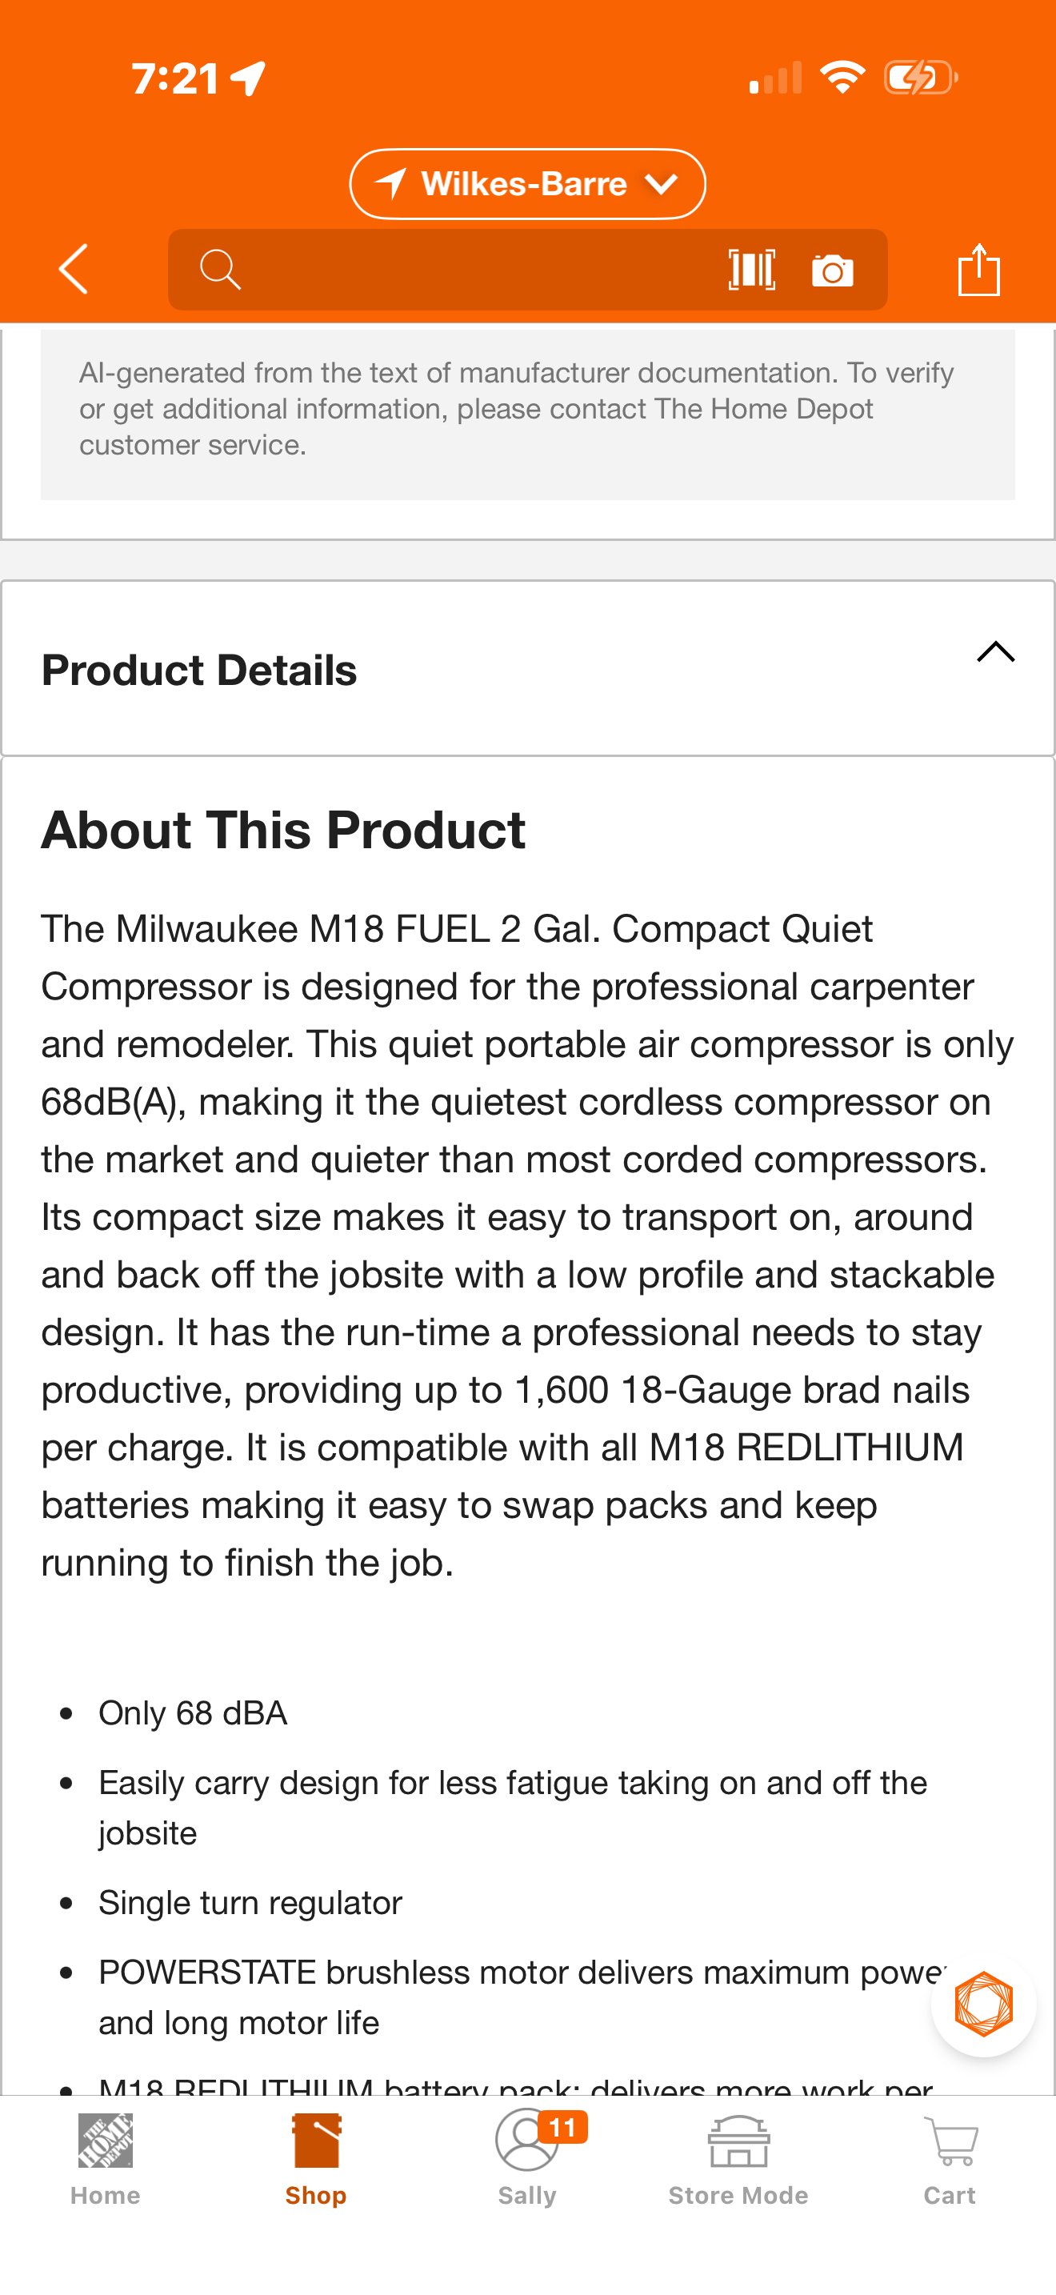
Task: Tap the Product Details header
Action: pyautogui.click(x=199, y=670)
